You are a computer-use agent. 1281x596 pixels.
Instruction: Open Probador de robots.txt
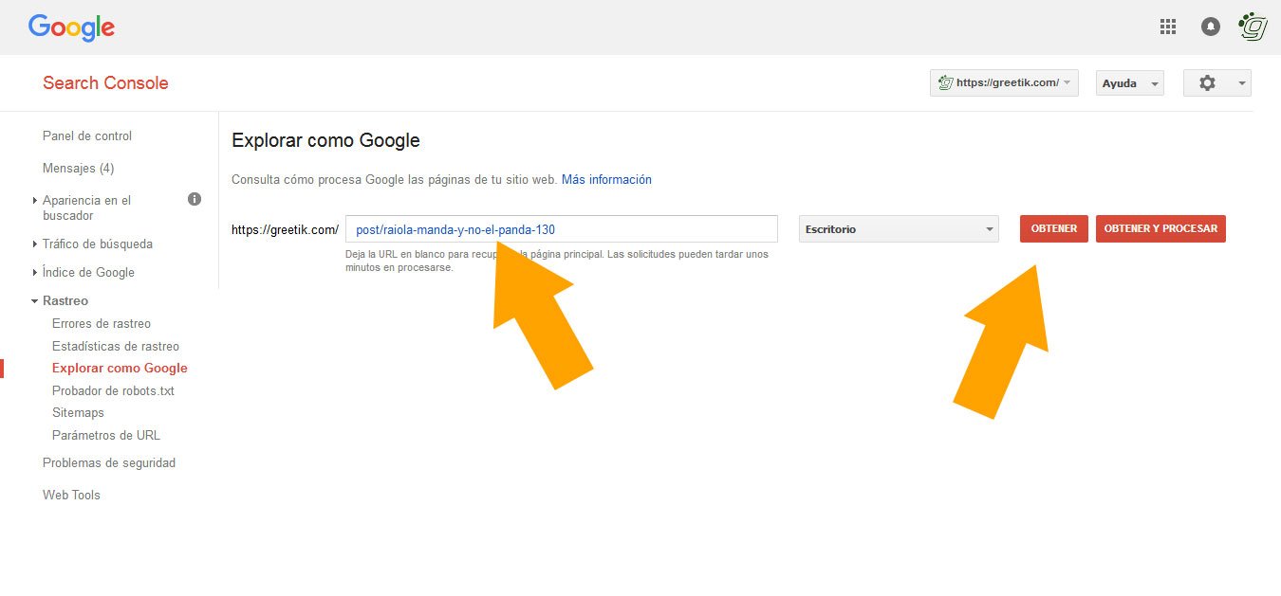(113, 390)
